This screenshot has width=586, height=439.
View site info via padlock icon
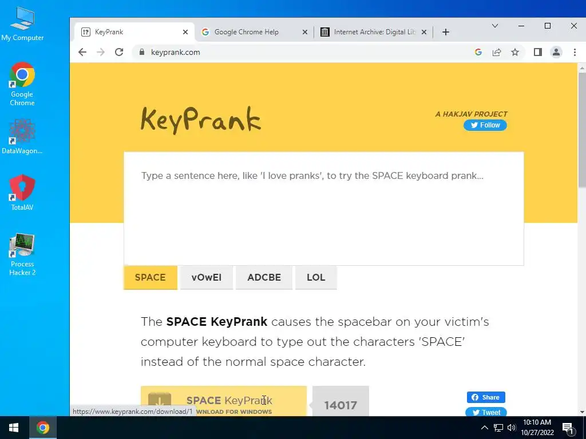click(x=142, y=52)
